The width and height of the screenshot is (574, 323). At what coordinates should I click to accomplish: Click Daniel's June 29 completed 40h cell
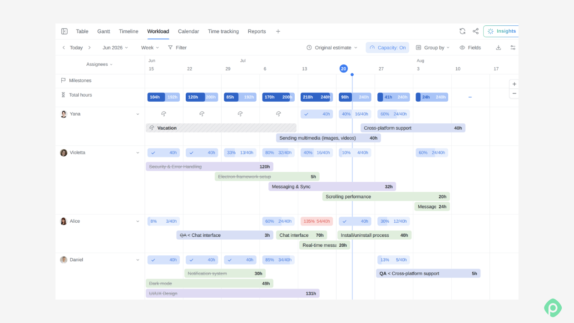point(240,260)
